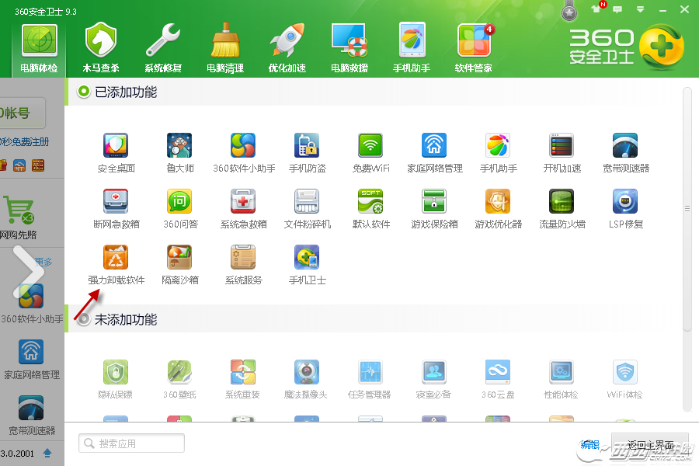Launch the 免费WiFi tool
Image resolution: width=699 pixels, height=466 pixels.
[x=370, y=145]
